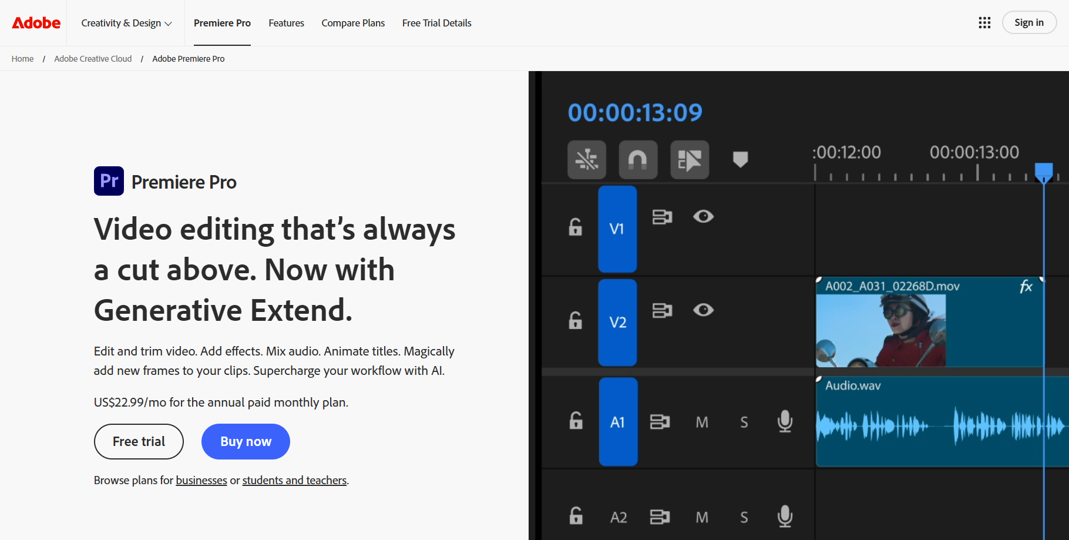
Task: Toggle lock on track A2
Action: click(576, 515)
